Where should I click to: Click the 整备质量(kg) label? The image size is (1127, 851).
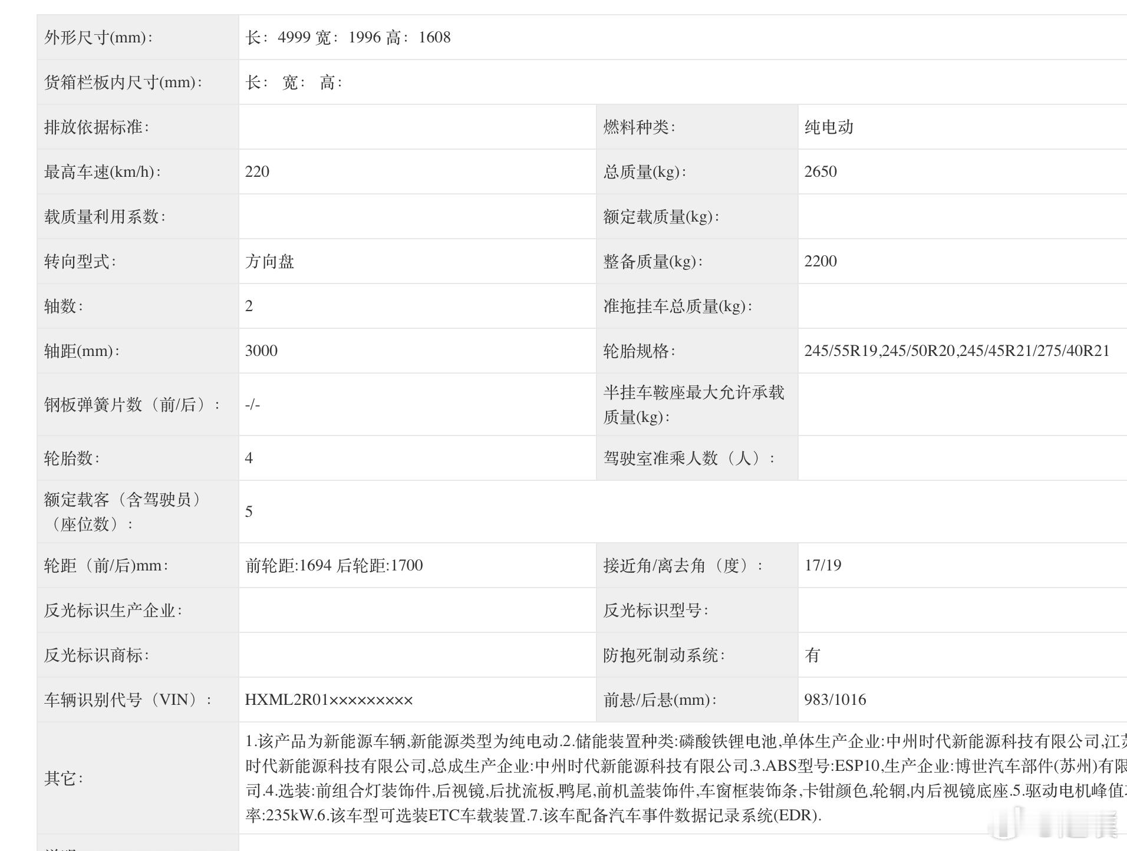653,261
